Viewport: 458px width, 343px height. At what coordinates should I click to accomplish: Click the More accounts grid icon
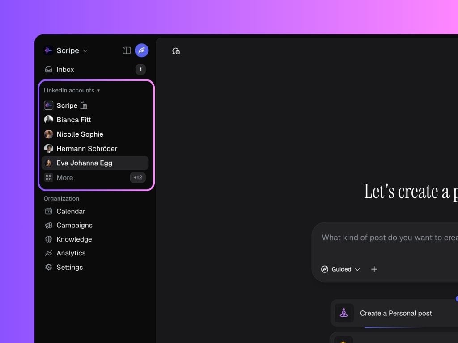(48, 177)
